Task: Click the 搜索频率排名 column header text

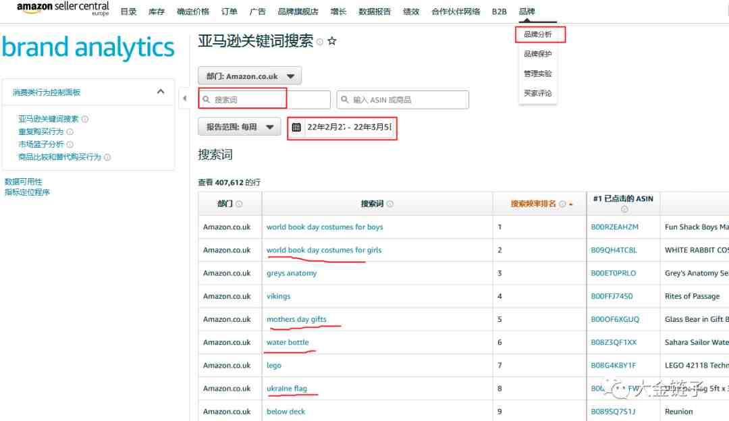Action: click(533, 204)
